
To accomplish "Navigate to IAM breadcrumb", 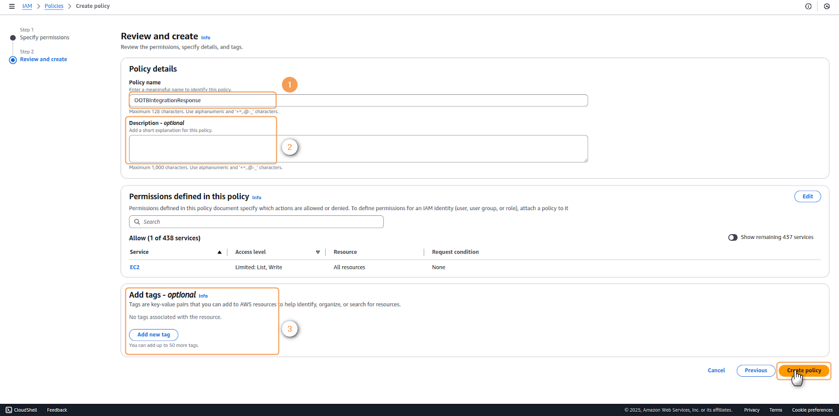I will click(x=27, y=6).
